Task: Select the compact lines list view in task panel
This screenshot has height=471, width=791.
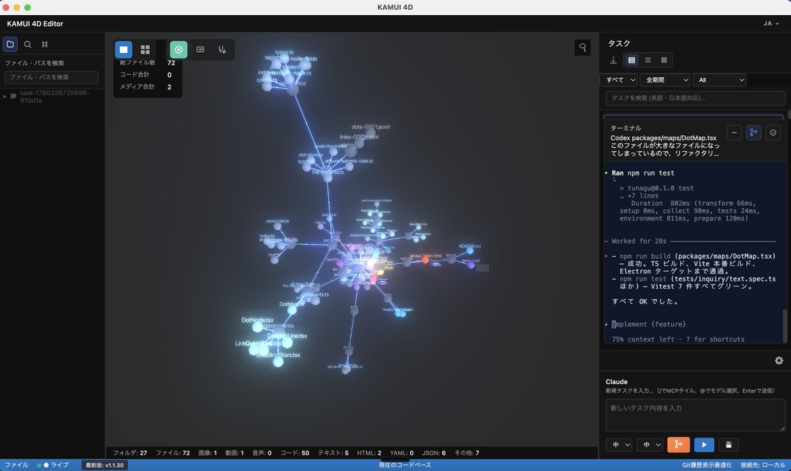Action: (x=648, y=60)
